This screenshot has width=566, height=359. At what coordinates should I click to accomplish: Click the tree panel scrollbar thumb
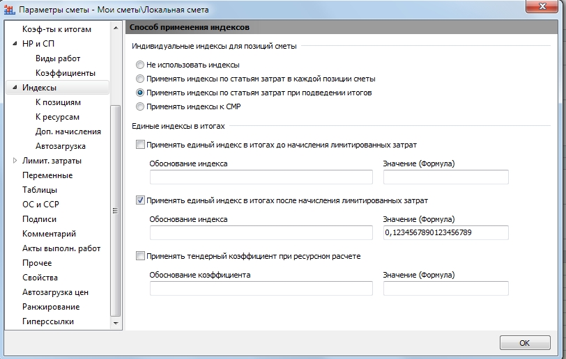pyautogui.click(x=116, y=211)
